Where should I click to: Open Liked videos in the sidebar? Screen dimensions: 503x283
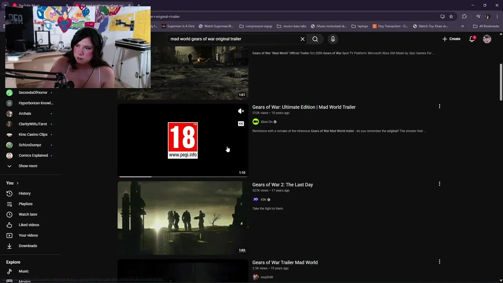tap(28, 225)
